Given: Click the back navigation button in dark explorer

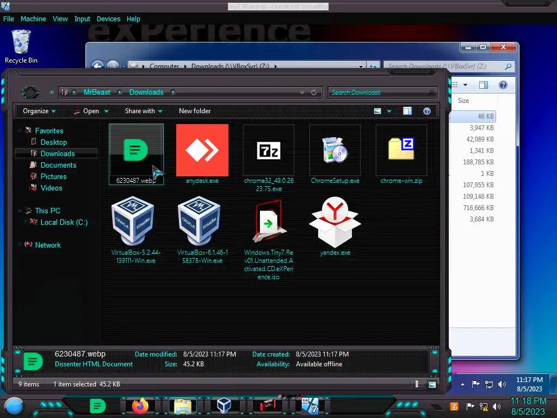Looking at the screenshot, I should [x=30, y=93].
